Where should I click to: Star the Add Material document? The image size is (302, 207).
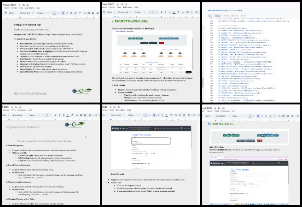[x=215, y=108]
